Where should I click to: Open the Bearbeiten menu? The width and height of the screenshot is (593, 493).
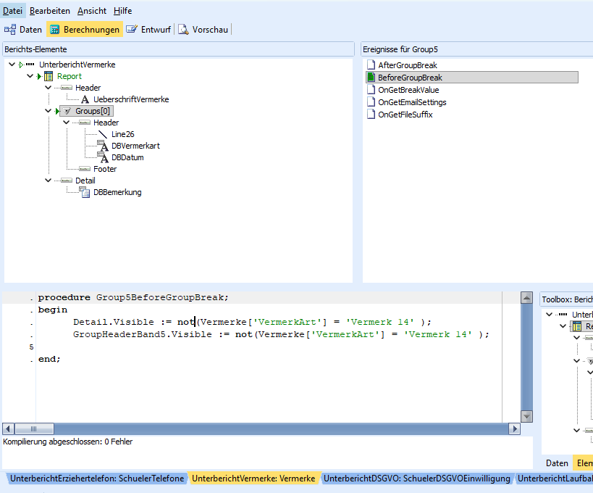click(49, 11)
